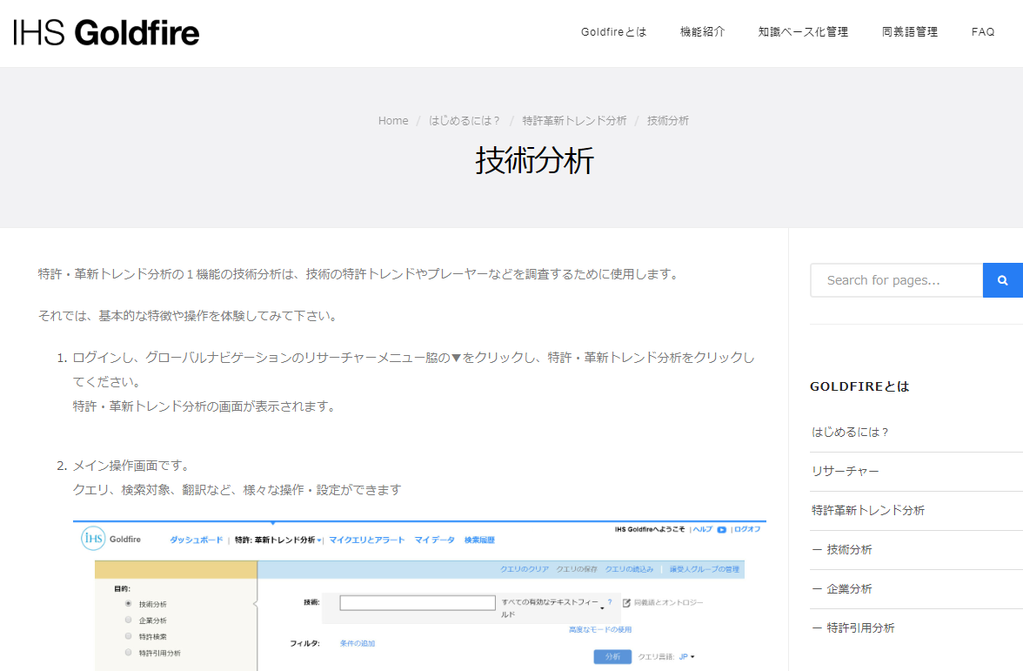Open はじめるには？ in the right sidebar
1023x671 pixels.
pos(850,432)
